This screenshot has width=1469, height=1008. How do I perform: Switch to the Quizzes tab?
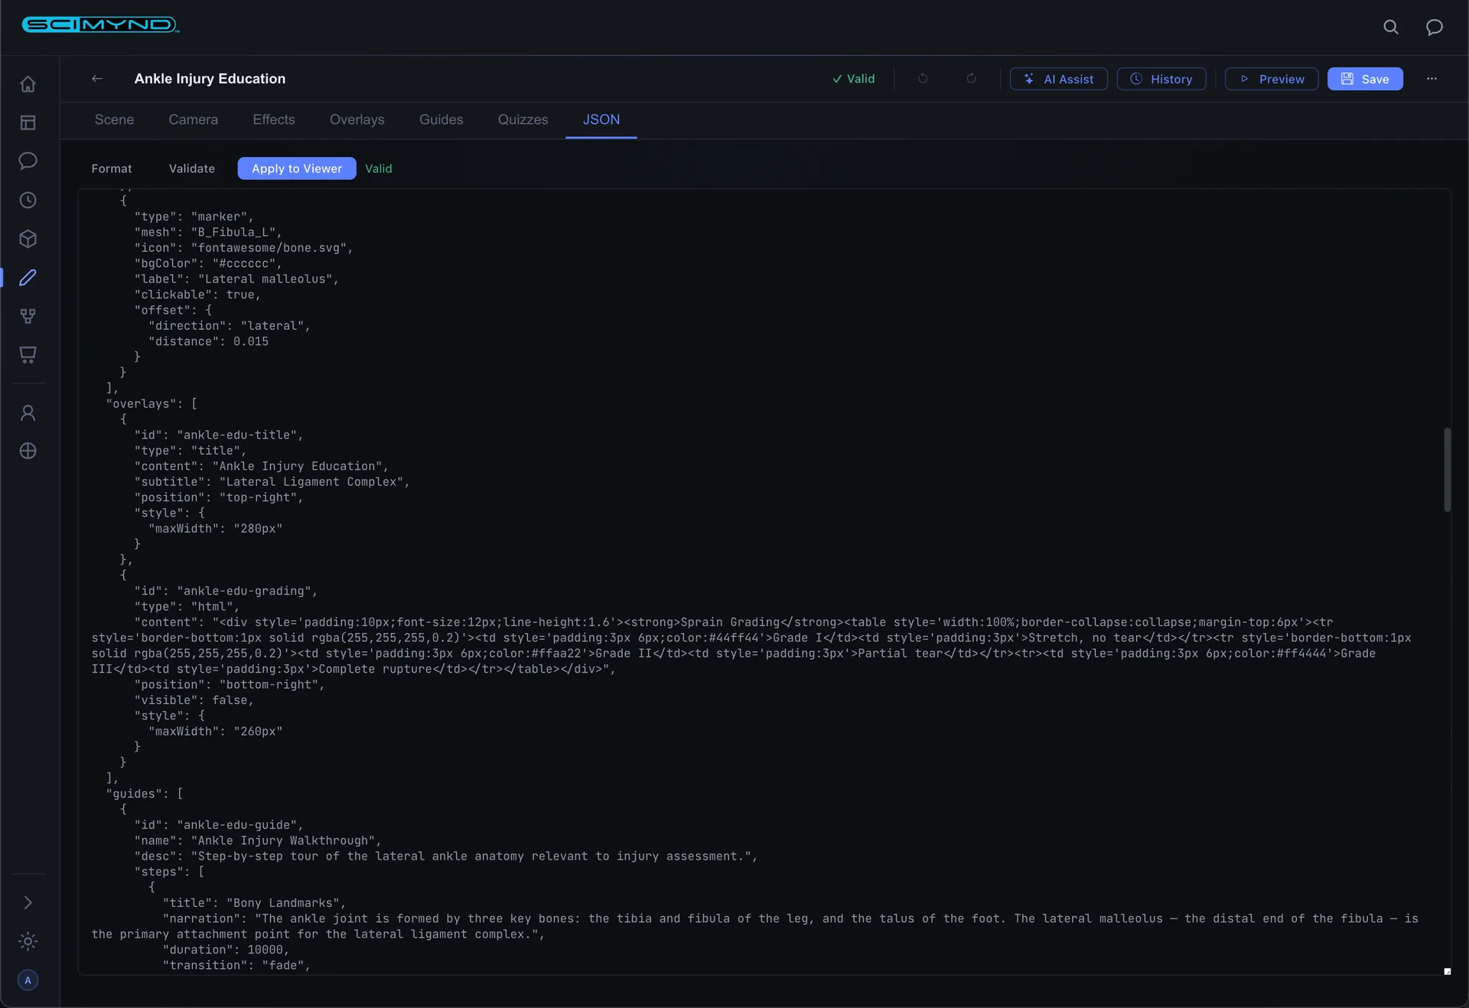523,119
